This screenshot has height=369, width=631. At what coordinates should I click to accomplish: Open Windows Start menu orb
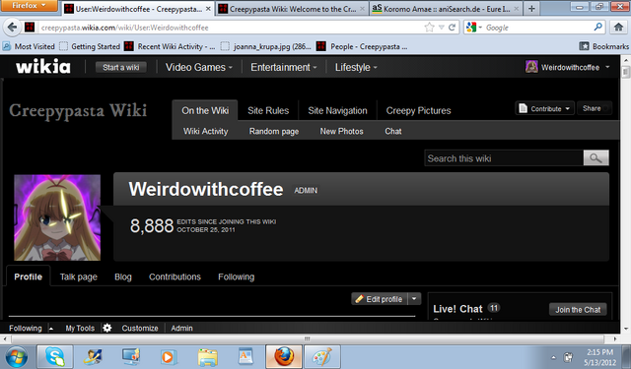(x=16, y=356)
